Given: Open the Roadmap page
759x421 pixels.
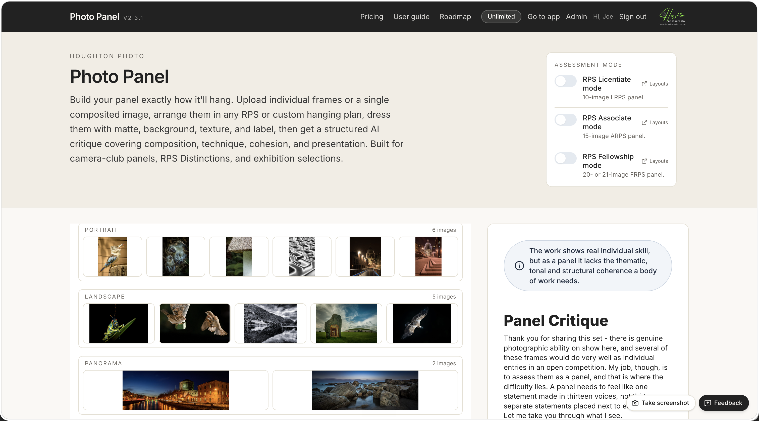Looking at the screenshot, I should pos(455,17).
